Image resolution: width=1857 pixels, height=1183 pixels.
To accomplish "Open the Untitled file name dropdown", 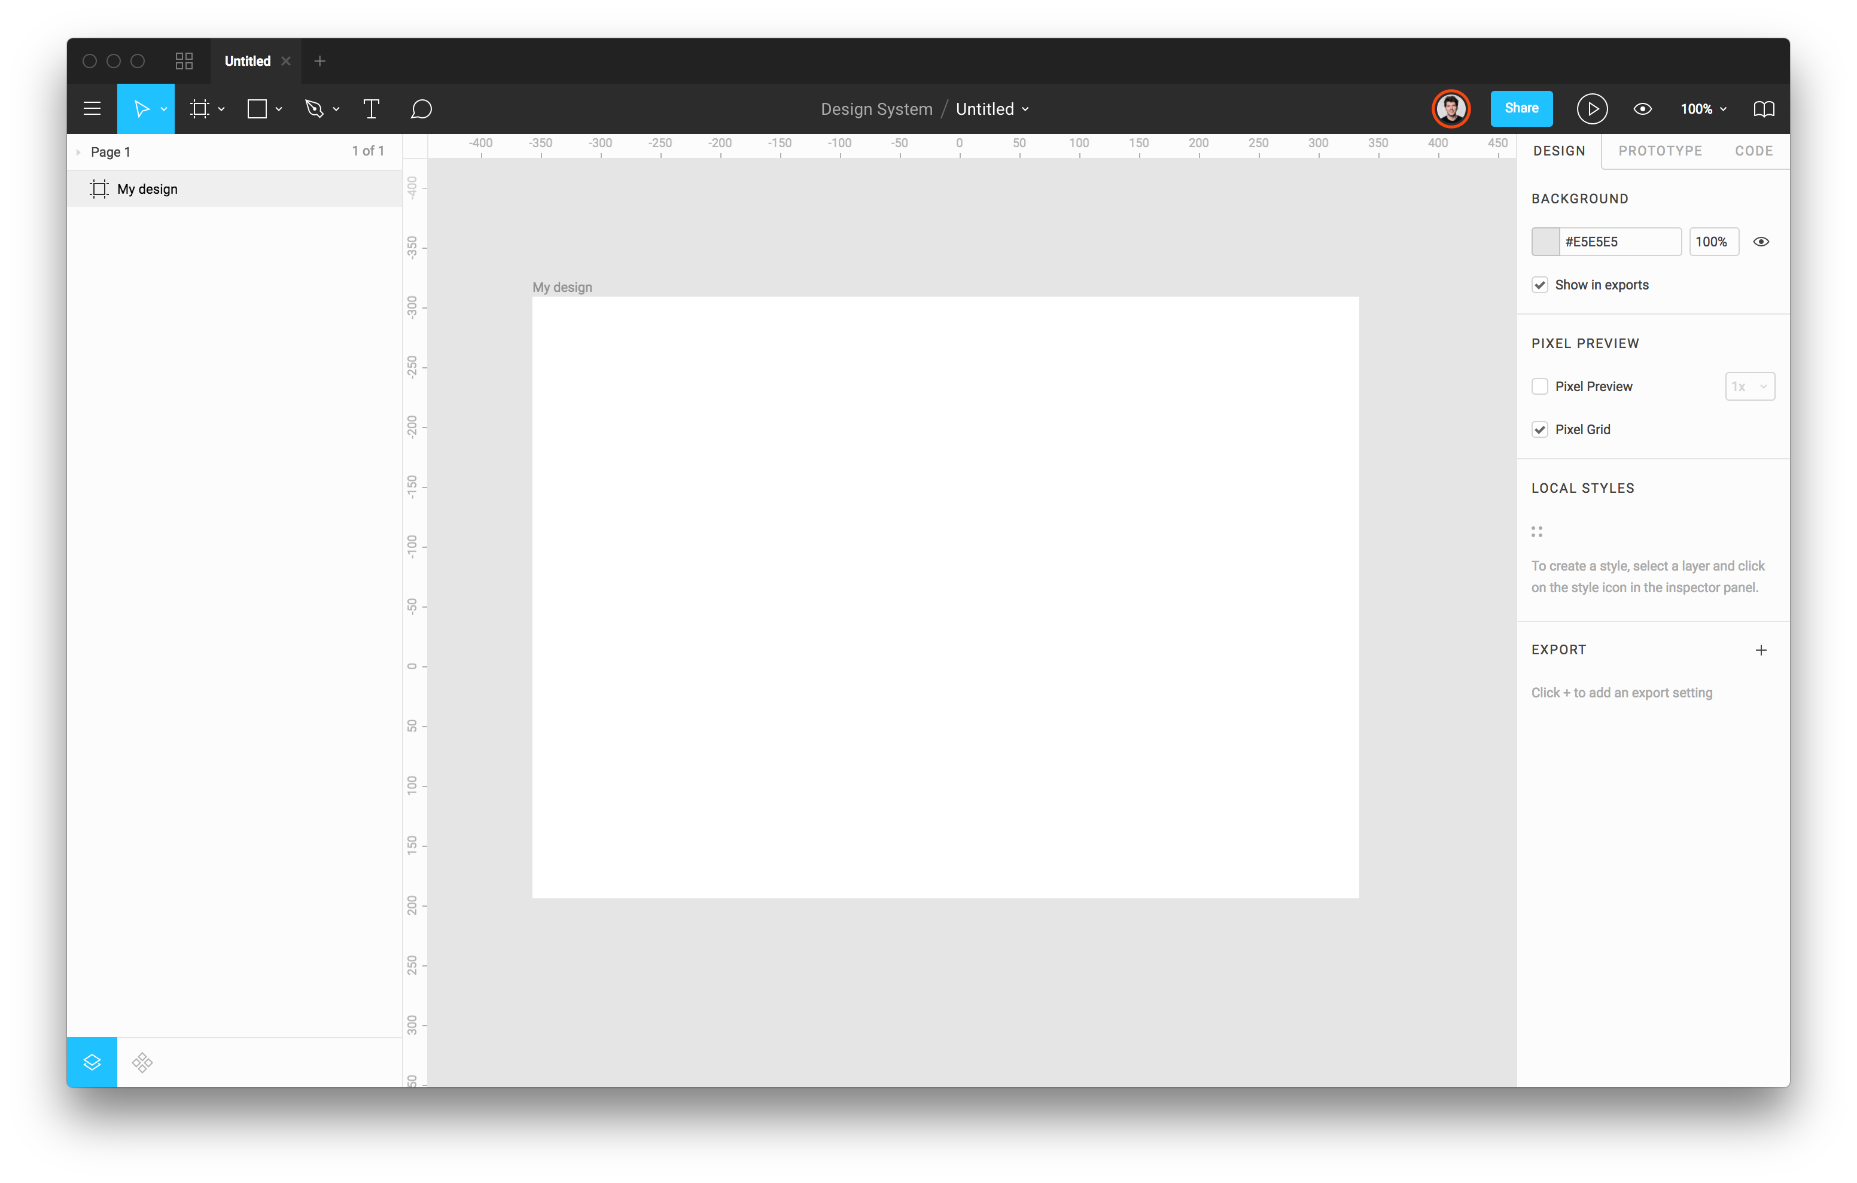I will click(1025, 109).
